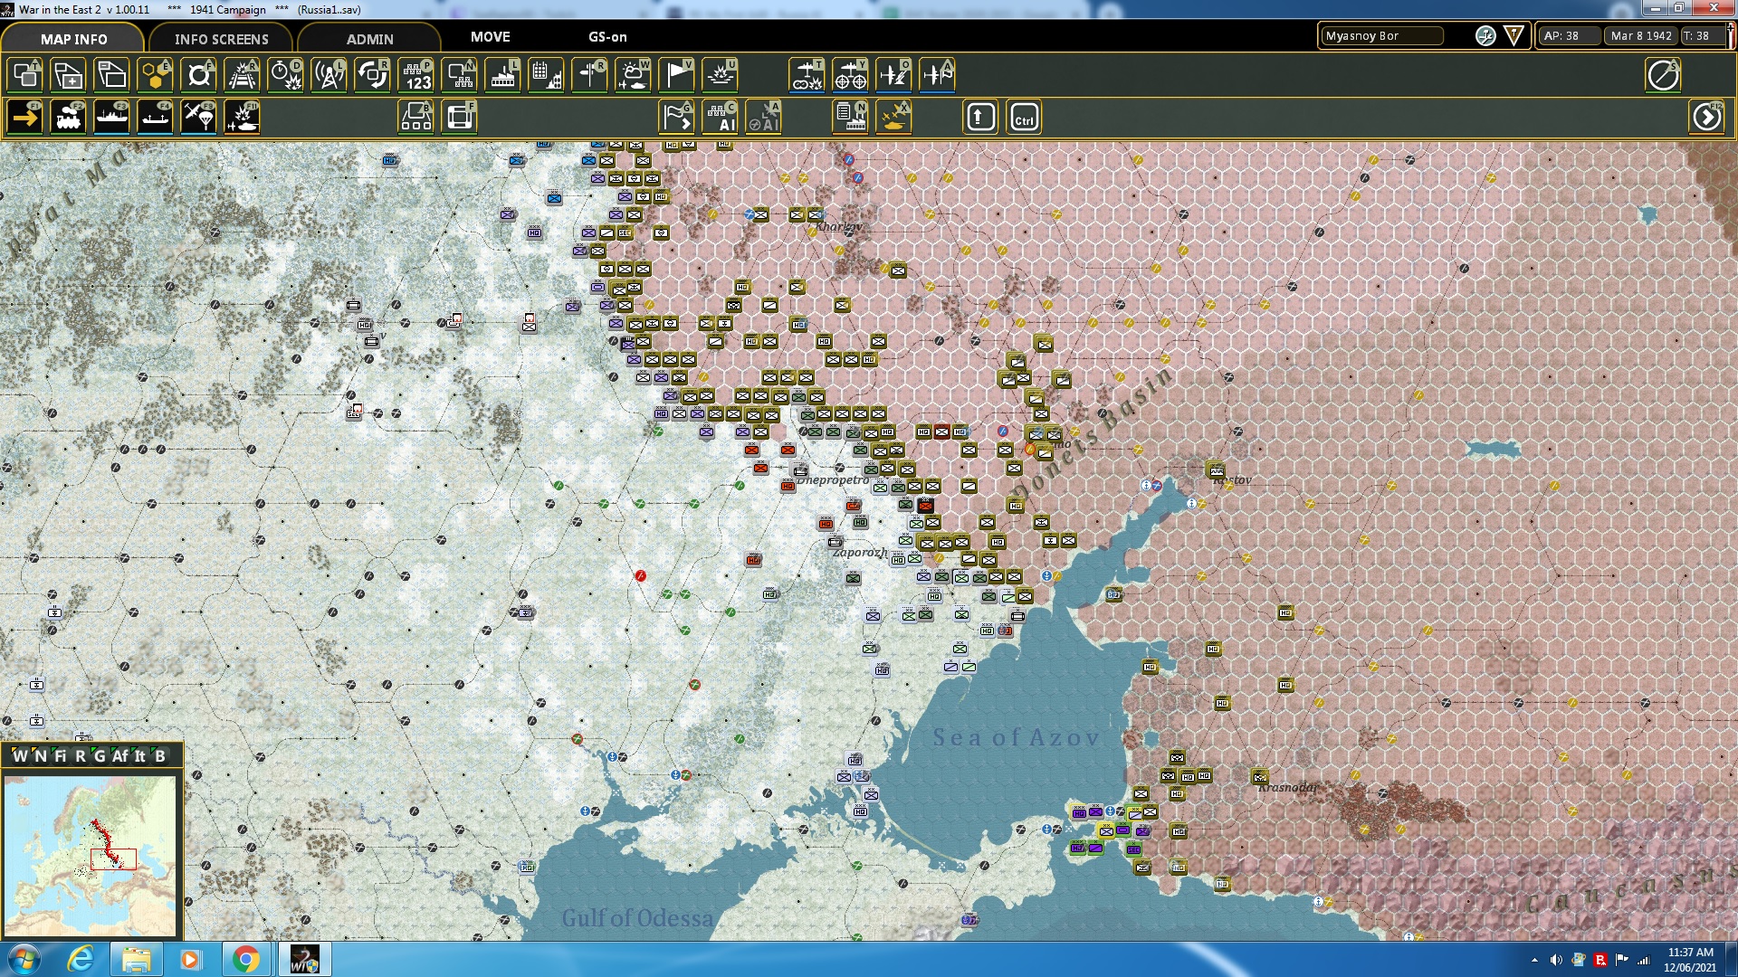Select amphibious transport mode (F4)

(x=155, y=117)
